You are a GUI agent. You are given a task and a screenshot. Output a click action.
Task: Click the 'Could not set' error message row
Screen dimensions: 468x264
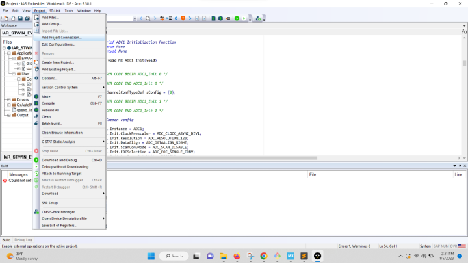point(20,181)
